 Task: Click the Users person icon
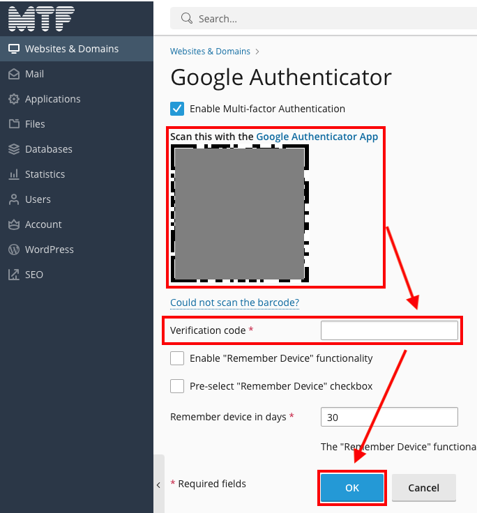13,199
